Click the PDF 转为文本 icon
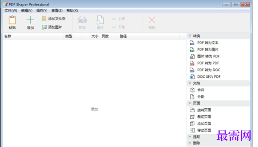This screenshot has width=258, height=147. (x=192, y=43)
